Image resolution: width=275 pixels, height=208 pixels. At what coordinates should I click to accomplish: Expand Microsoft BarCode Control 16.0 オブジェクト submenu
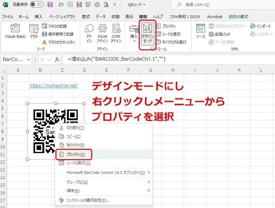coord(104,173)
